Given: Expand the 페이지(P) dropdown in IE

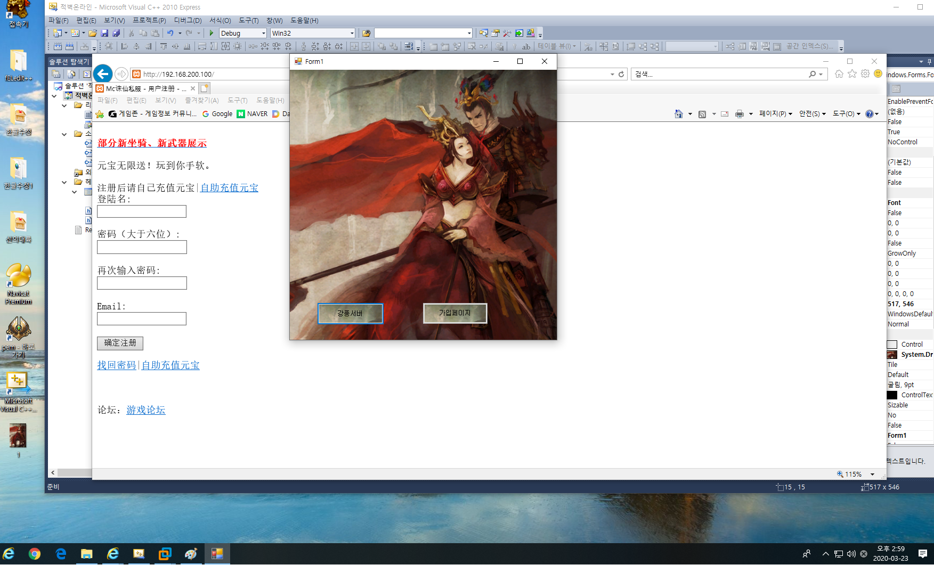Looking at the screenshot, I should pos(775,114).
